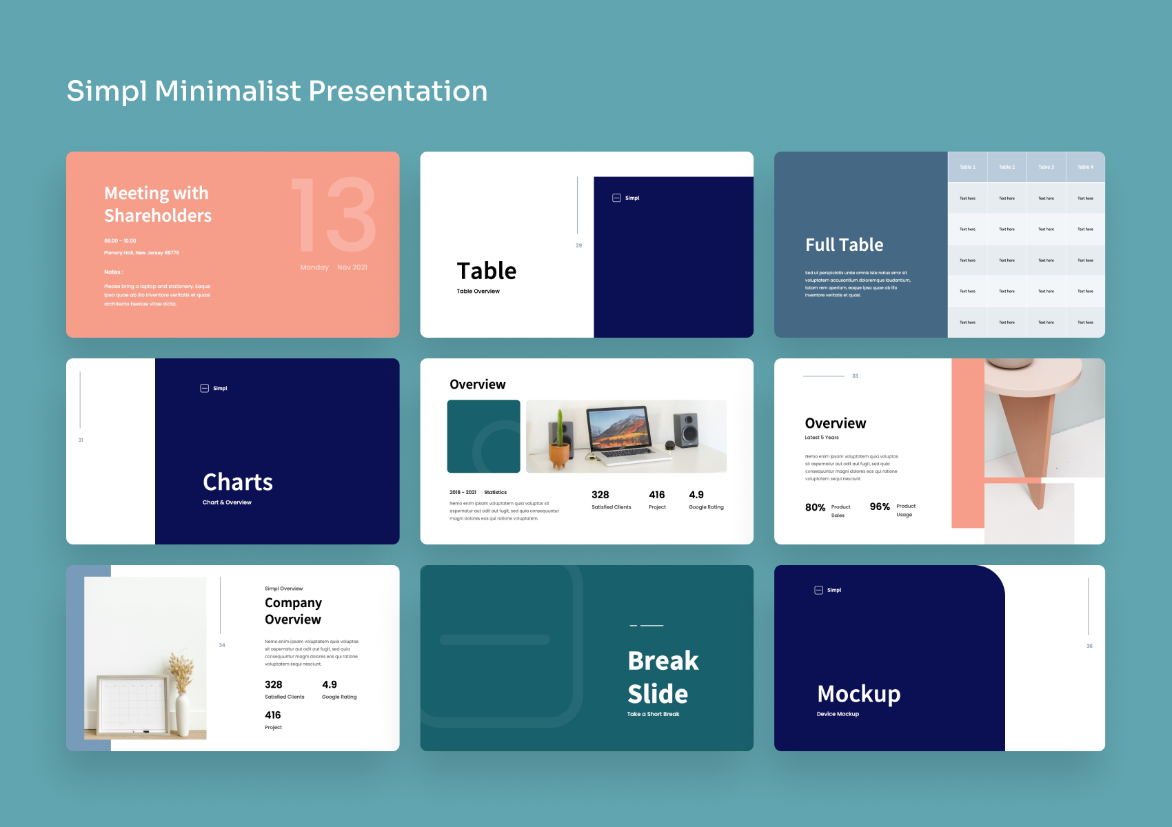
Task: Click the slide number 29 on the Table slide
Action: click(x=578, y=244)
